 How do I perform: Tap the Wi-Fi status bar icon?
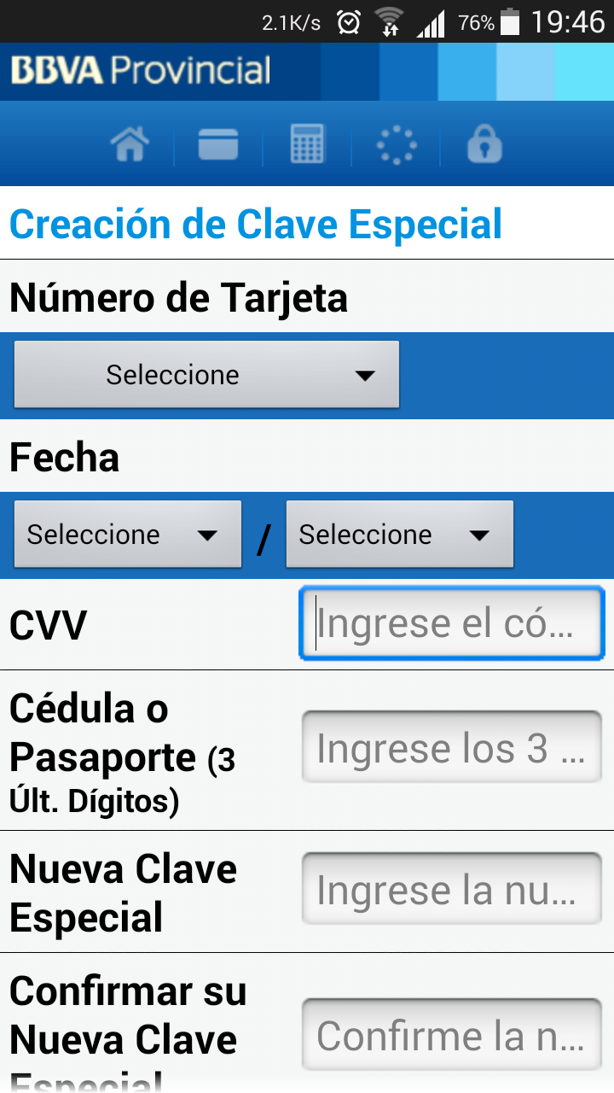tap(390, 22)
